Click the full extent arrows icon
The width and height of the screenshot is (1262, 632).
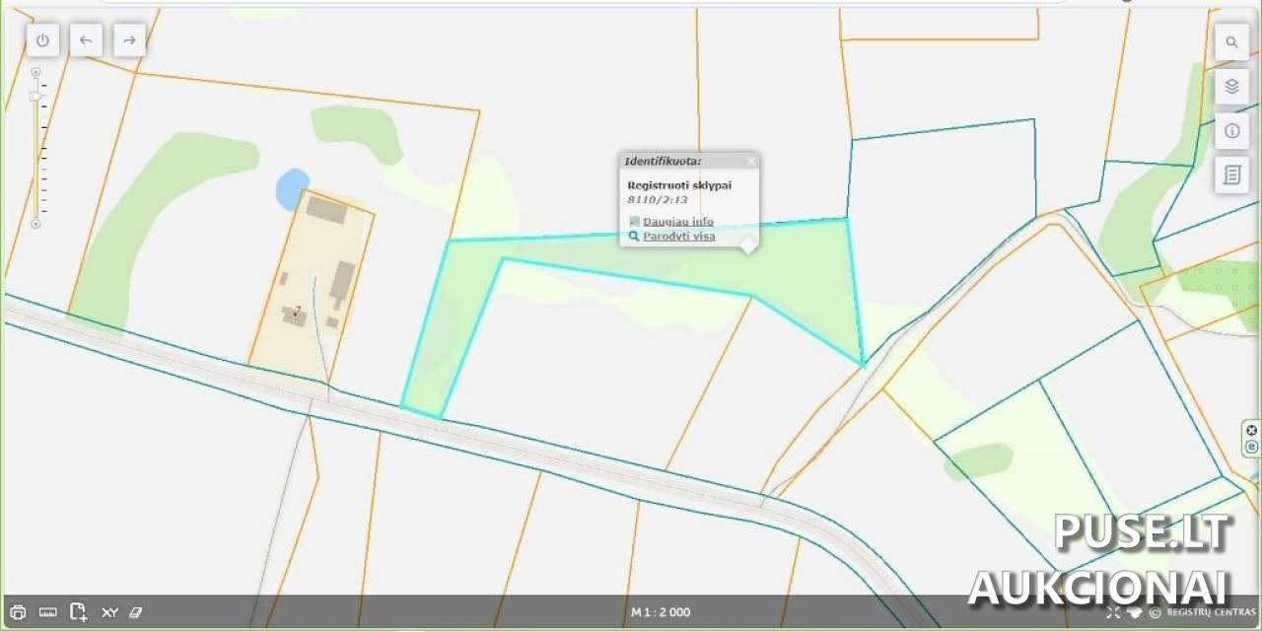click(1113, 612)
